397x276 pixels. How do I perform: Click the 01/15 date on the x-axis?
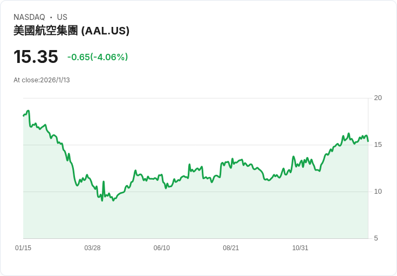coord(23,248)
